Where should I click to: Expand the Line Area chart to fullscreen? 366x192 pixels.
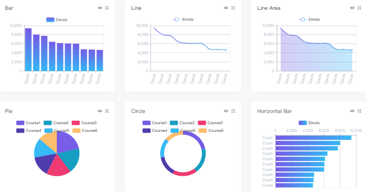(360, 8)
